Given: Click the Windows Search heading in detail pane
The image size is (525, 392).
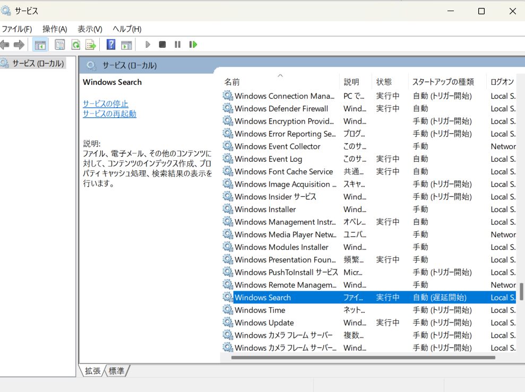Looking at the screenshot, I should 112,82.
